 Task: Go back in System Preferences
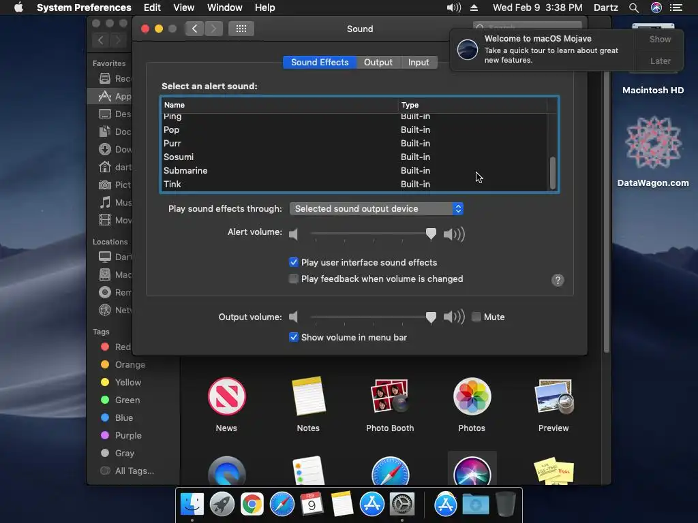tap(194, 29)
